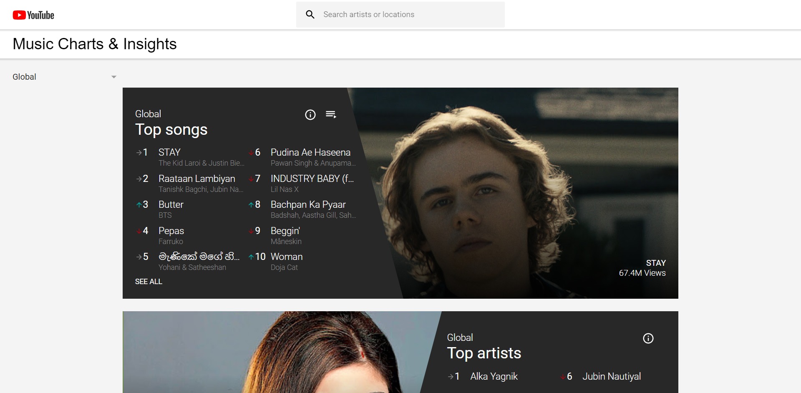The image size is (801, 393).
Task: Open Top artists info icon
Action: [648, 338]
